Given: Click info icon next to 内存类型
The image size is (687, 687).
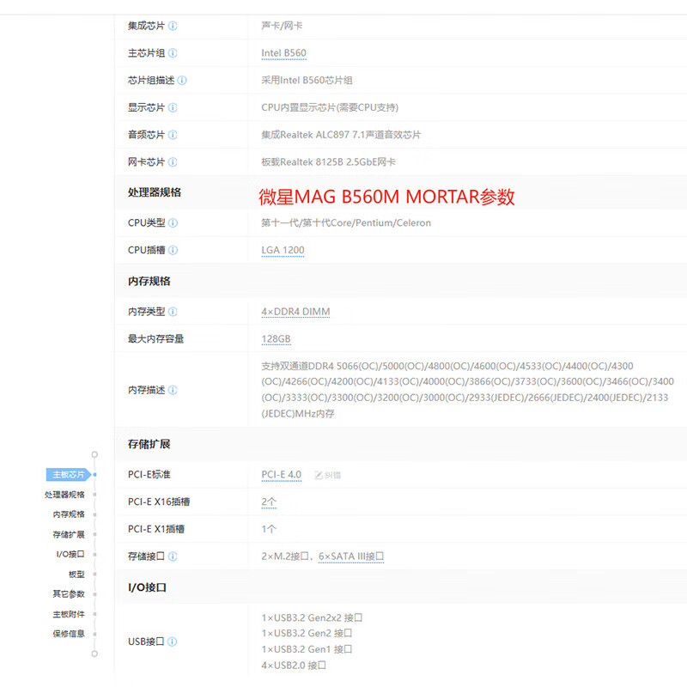Looking at the screenshot, I should tap(173, 312).
